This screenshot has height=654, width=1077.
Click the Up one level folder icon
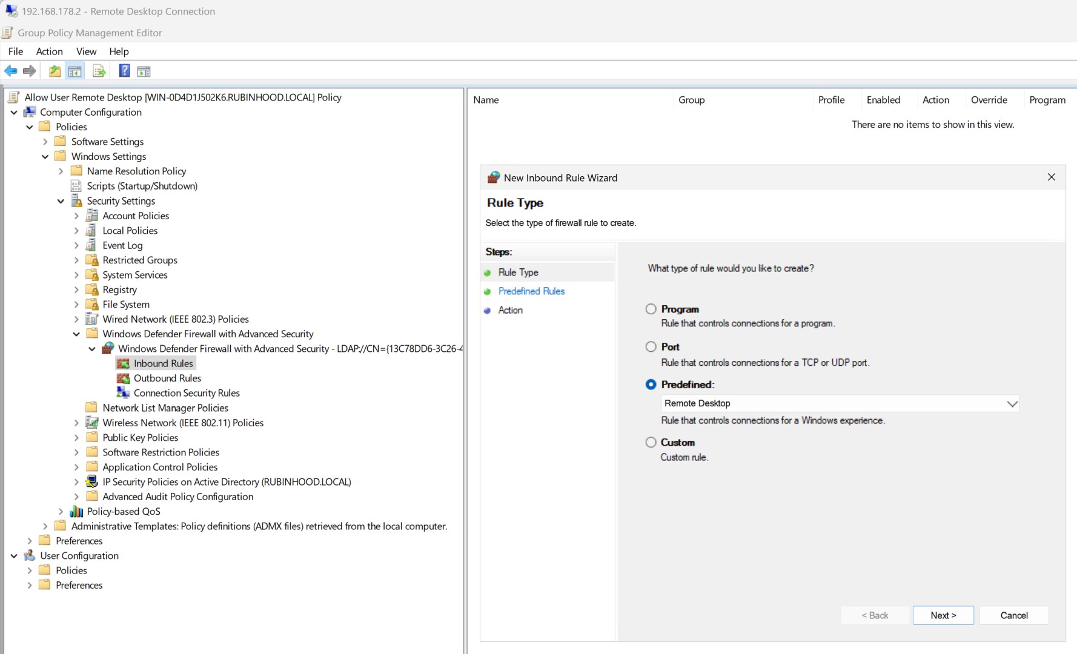pos(55,71)
